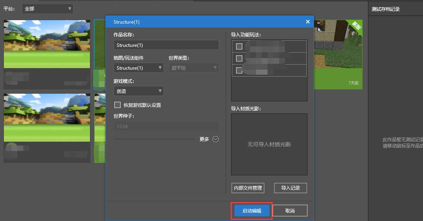The height and width of the screenshot is (221, 423).
Task: Open the 世界类型 dropdown showing 超平坦
Action: click(193, 68)
